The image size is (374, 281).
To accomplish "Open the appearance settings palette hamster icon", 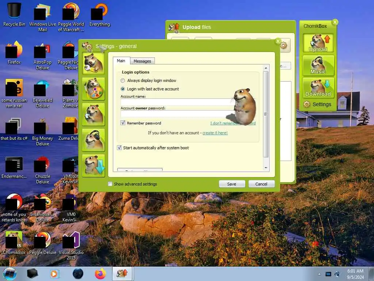I will 93,89.
